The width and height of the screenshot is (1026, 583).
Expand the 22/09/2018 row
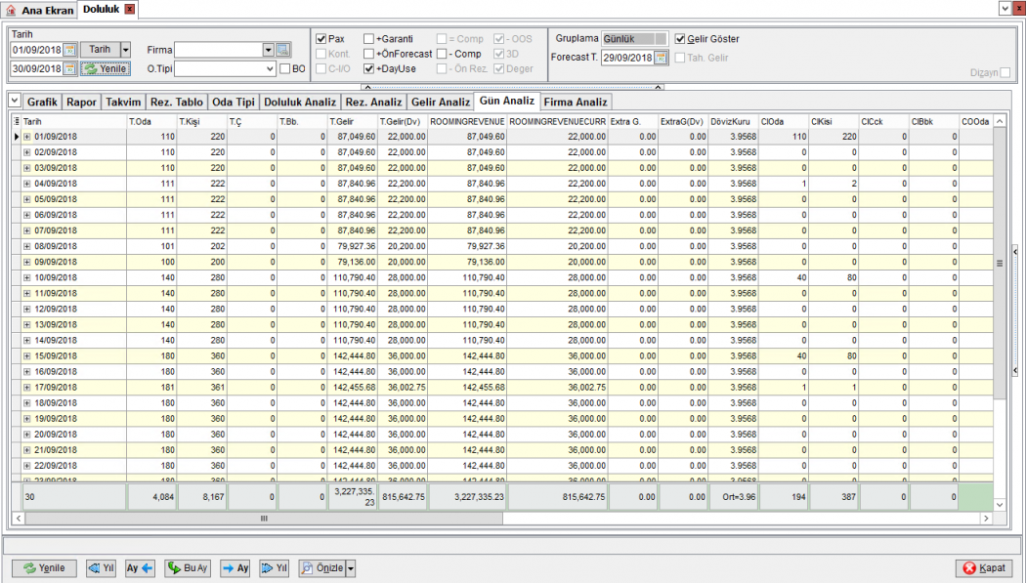tap(26, 466)
